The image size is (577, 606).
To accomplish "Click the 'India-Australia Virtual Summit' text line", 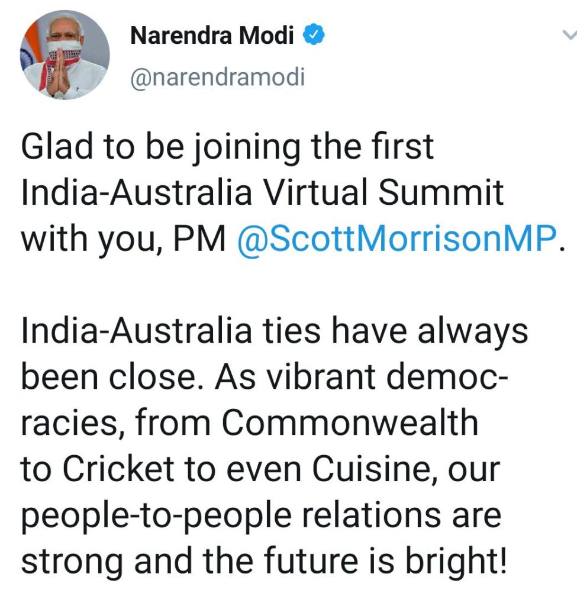I will coord(262,194).
